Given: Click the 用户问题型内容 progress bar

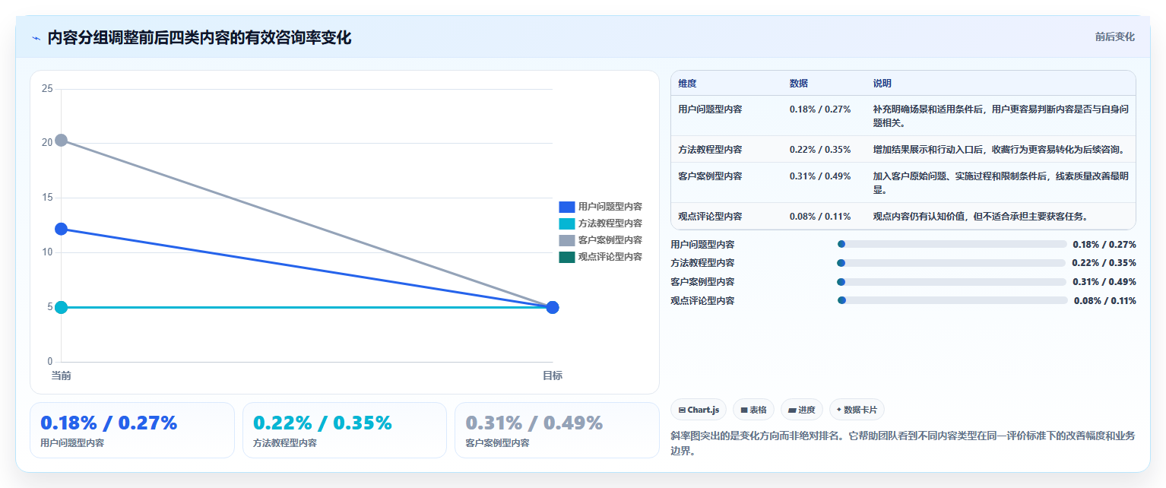Looking at the screenshot, I should 952,244.
